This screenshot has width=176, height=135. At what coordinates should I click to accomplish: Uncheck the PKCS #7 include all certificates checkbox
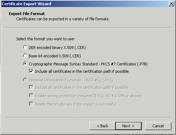[x=31, y=71]
